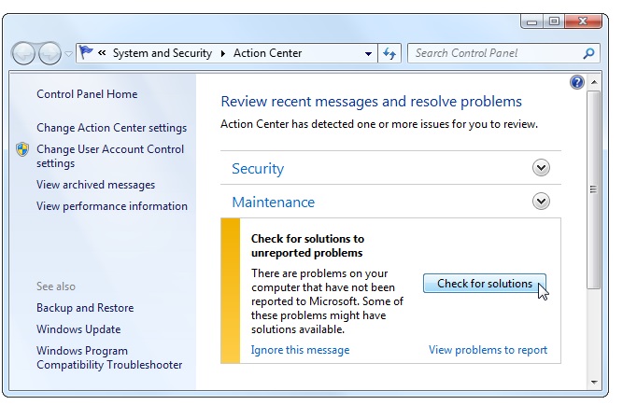Click the double chevron in address bar
Image resolution: width=637 pixels, height=405 pixels.
(102, 53)
